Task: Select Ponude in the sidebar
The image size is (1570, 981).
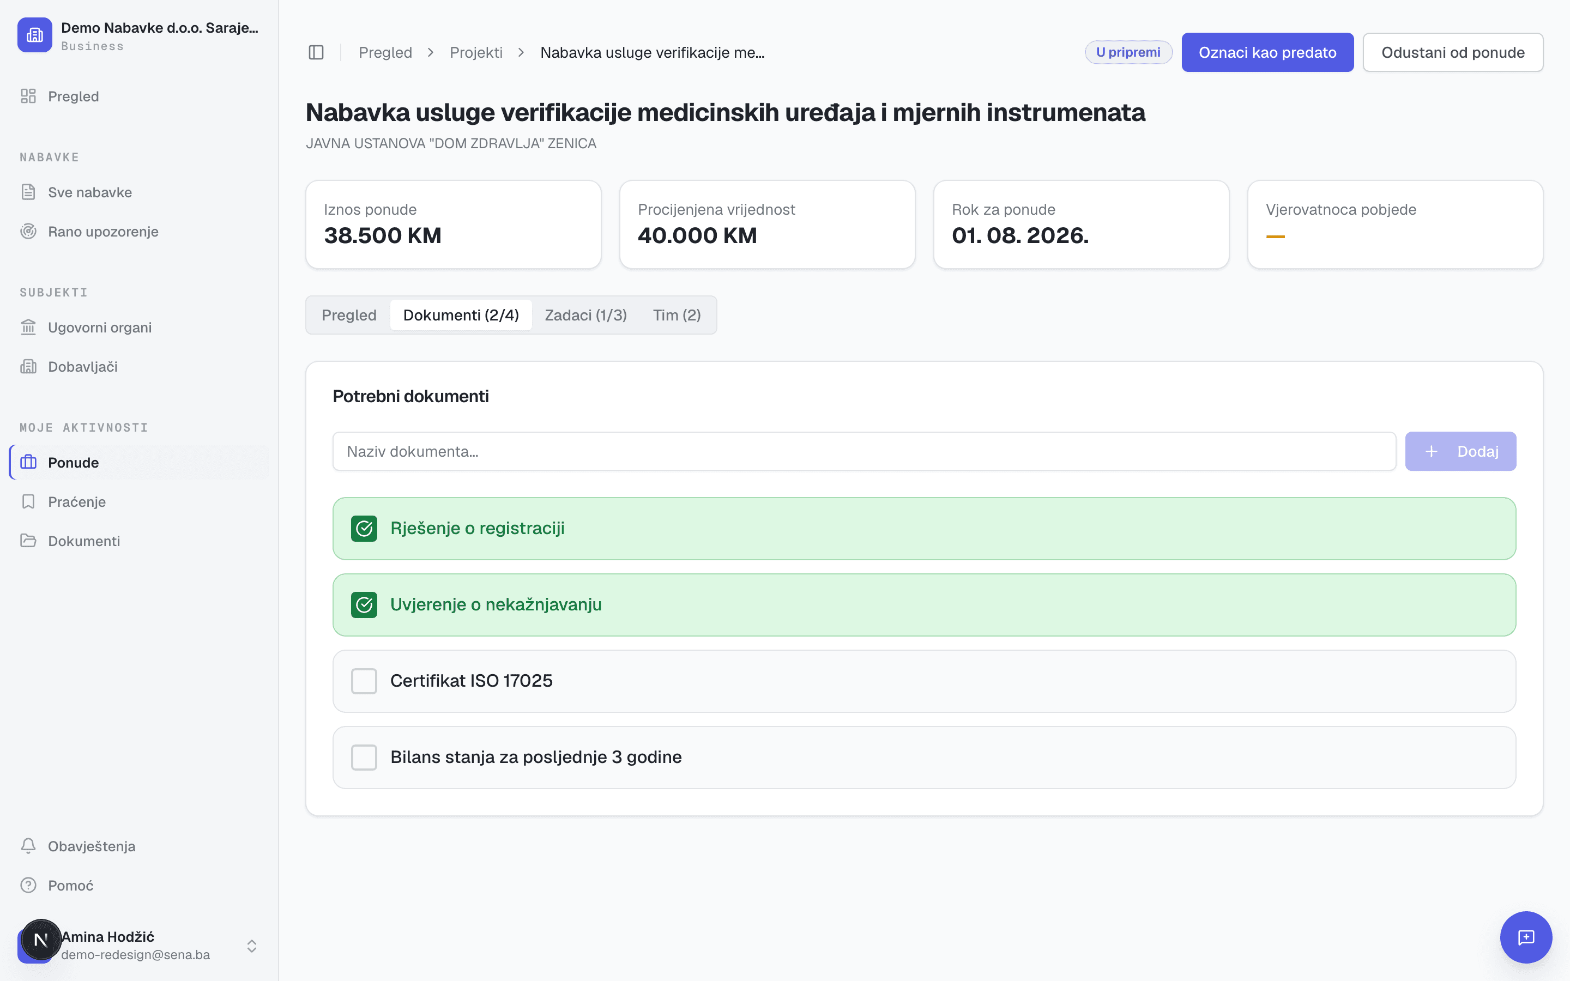Action: (x=139, y=463)
